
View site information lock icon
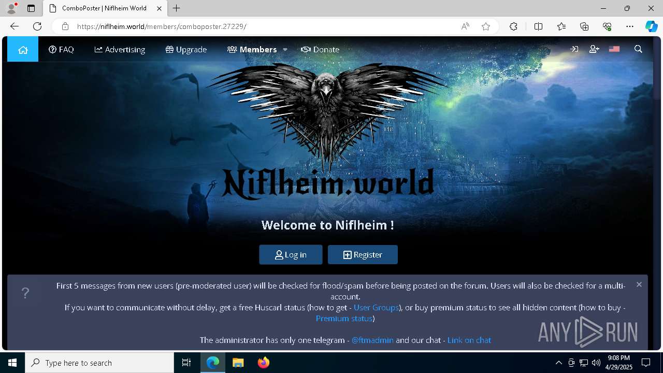[65, 26]
